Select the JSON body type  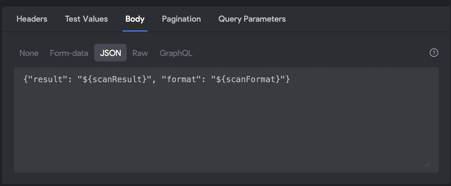(110, 53)
